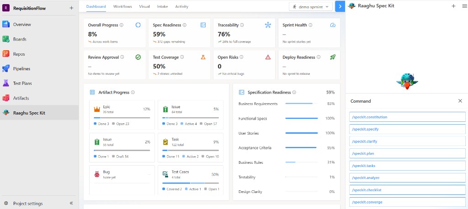Select the /speckit.constitution command
This screenshot has width=468, height=209.
407,117
